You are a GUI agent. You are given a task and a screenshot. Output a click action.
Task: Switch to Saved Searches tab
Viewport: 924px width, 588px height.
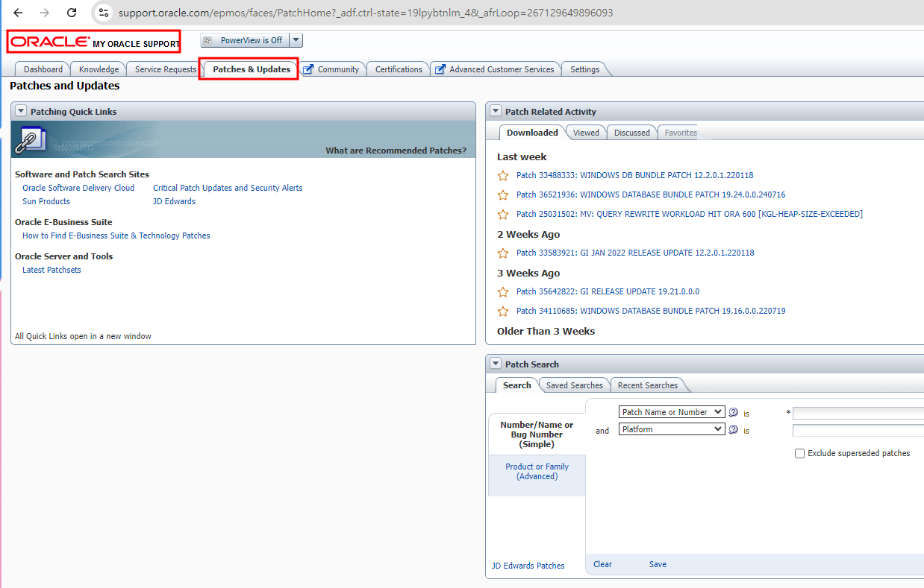click(x=574, y=385)
